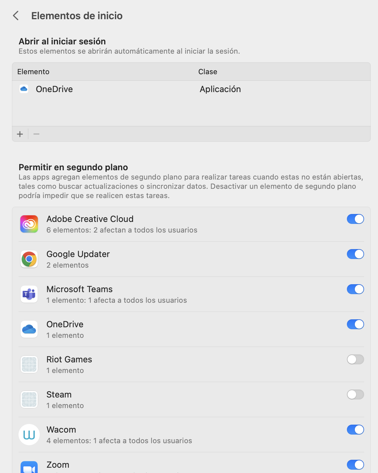
Task: Turn off Wacom background toggle
Action: pyautogui.click(x=355, y=430)
